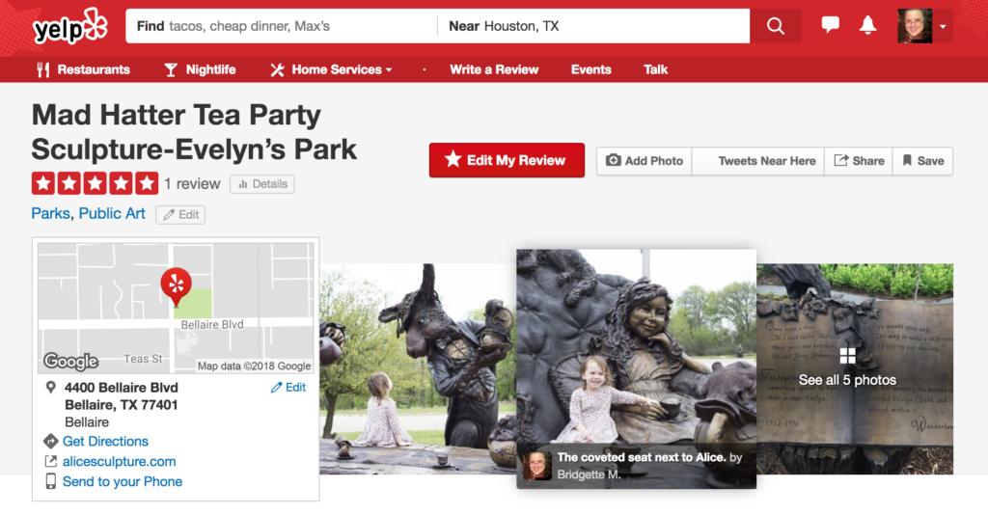
Task: Click the photo grid icon
Action: click(x=847, y=356)
